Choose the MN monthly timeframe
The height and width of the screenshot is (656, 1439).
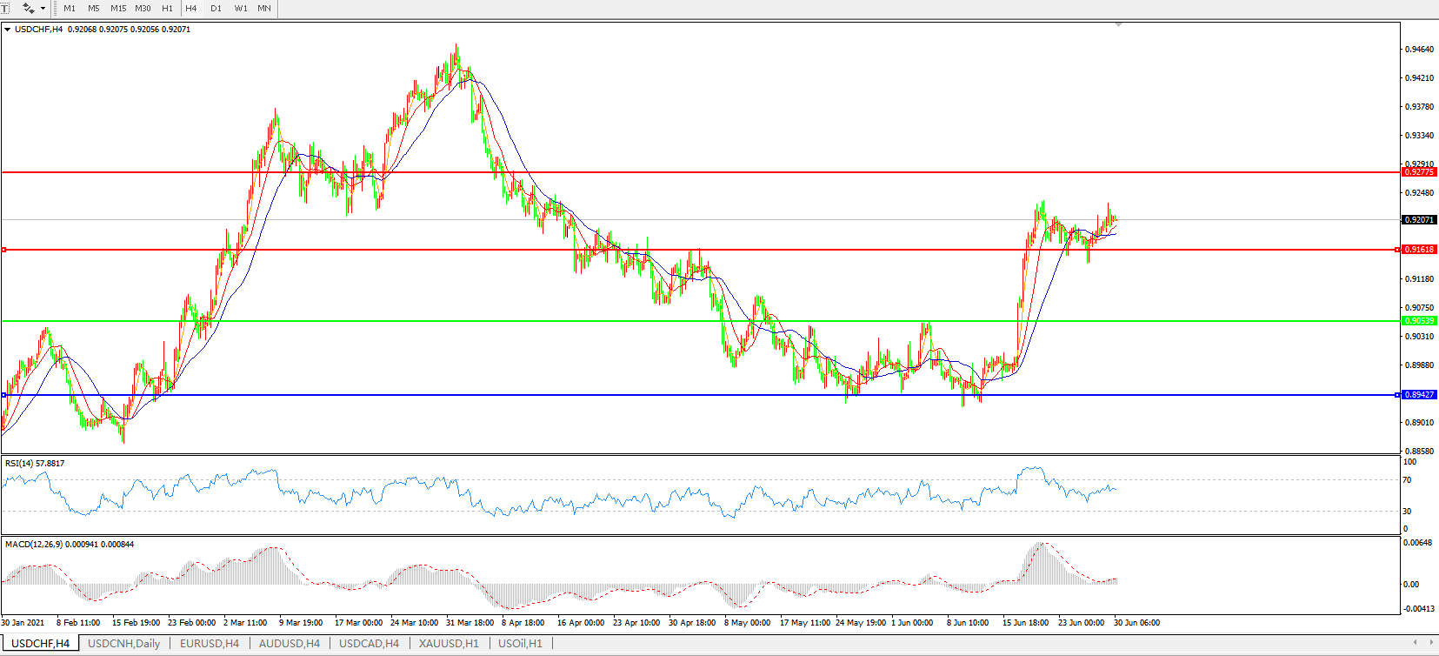pyautogui.click(x=264, y=8)
